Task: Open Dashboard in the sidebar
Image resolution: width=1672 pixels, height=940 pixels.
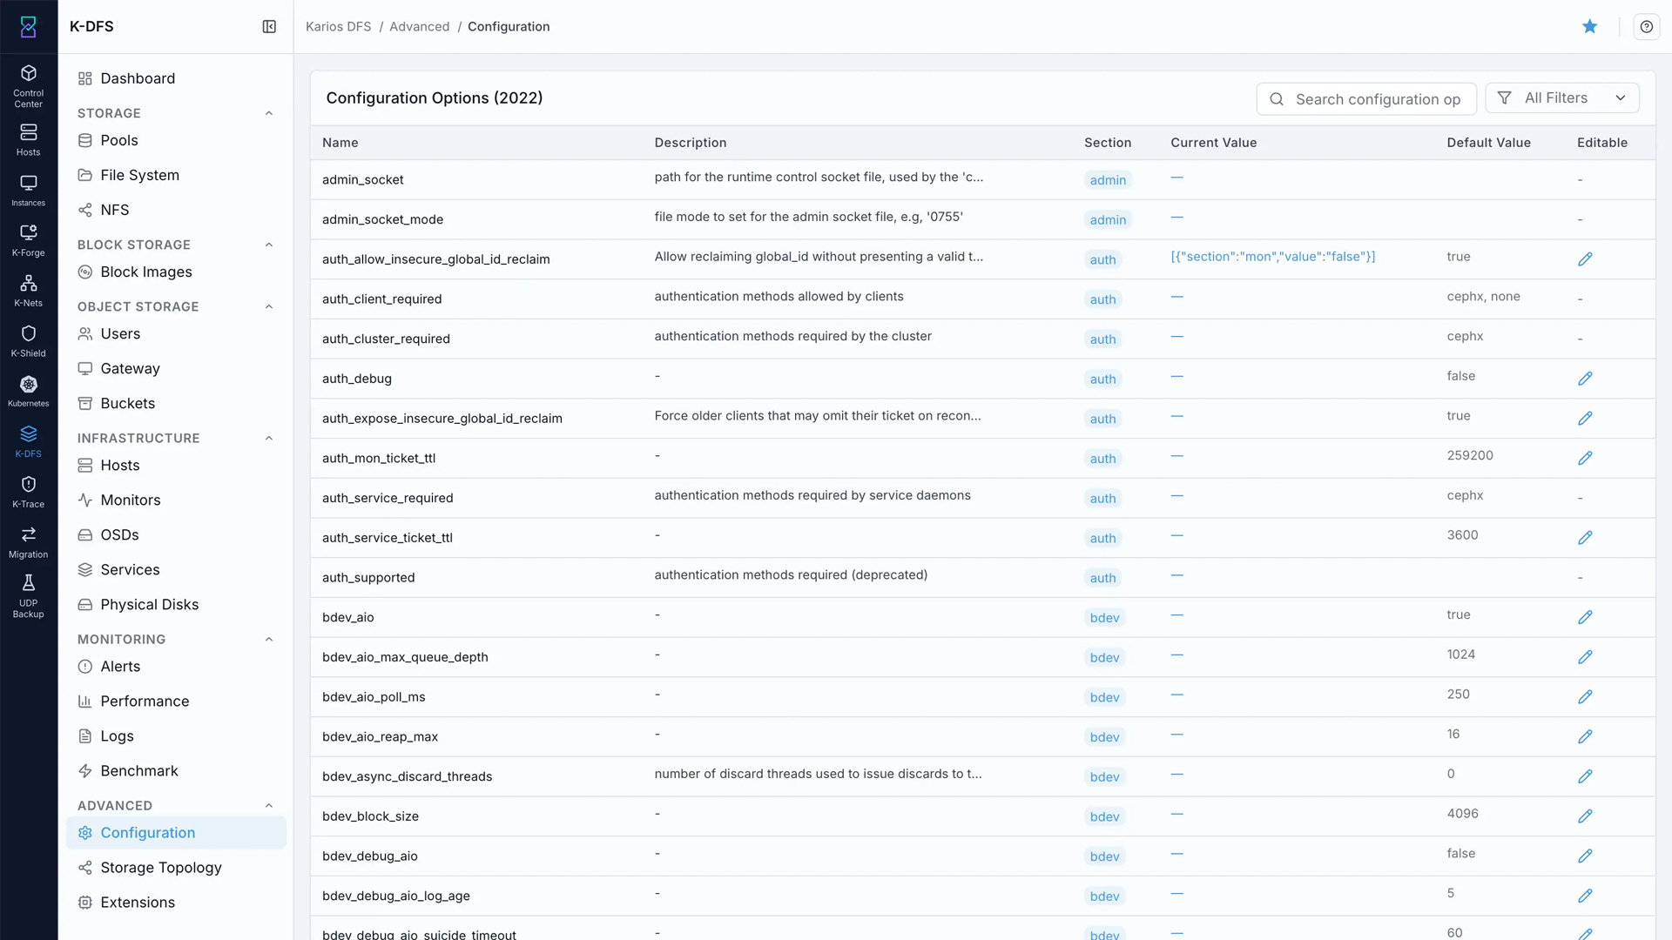Action: coord(176,78)
